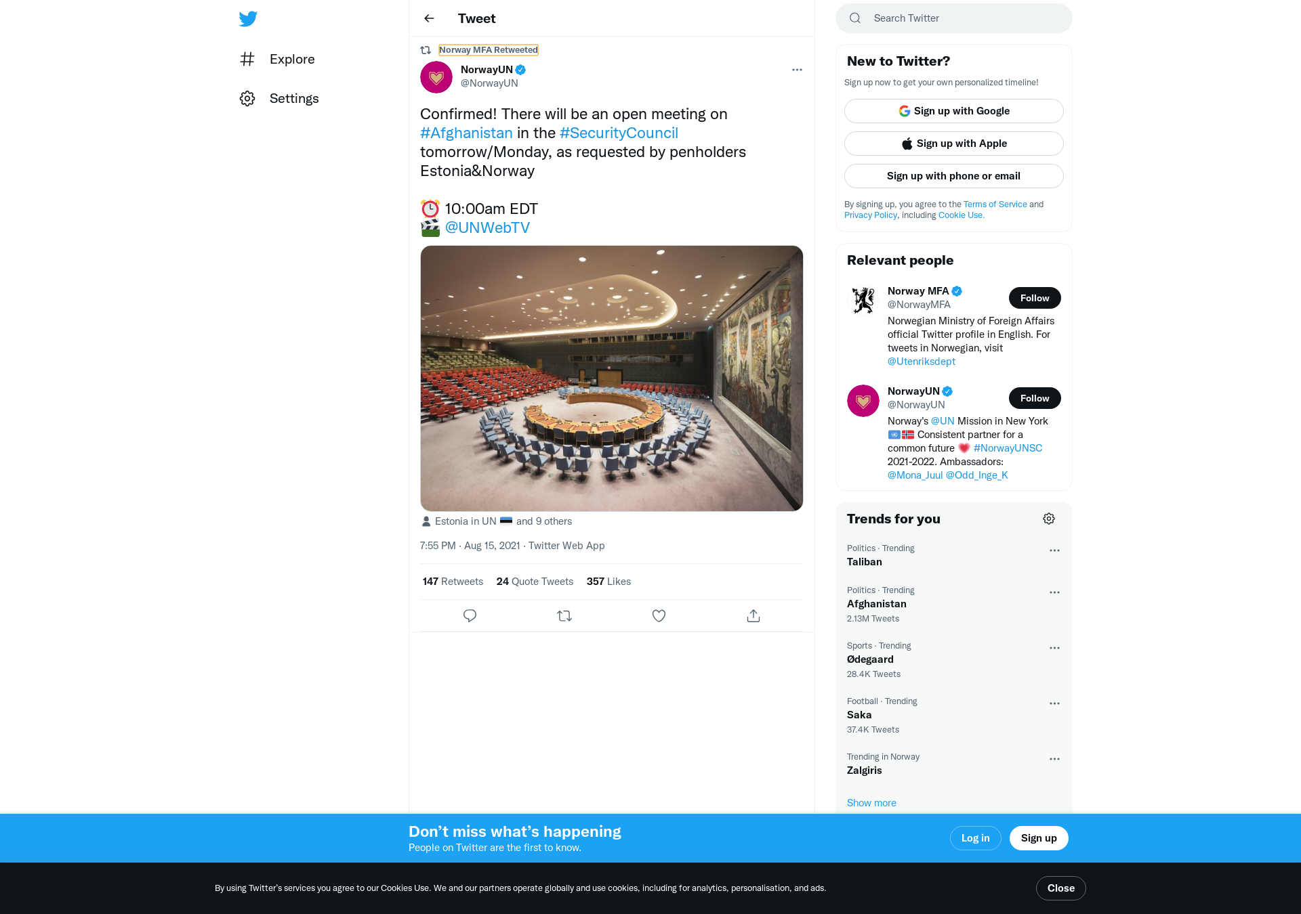Screen dimensions: 1301x914
Task: Retweet using the retweet arrows icon
Action: click(x=564, y=615)
